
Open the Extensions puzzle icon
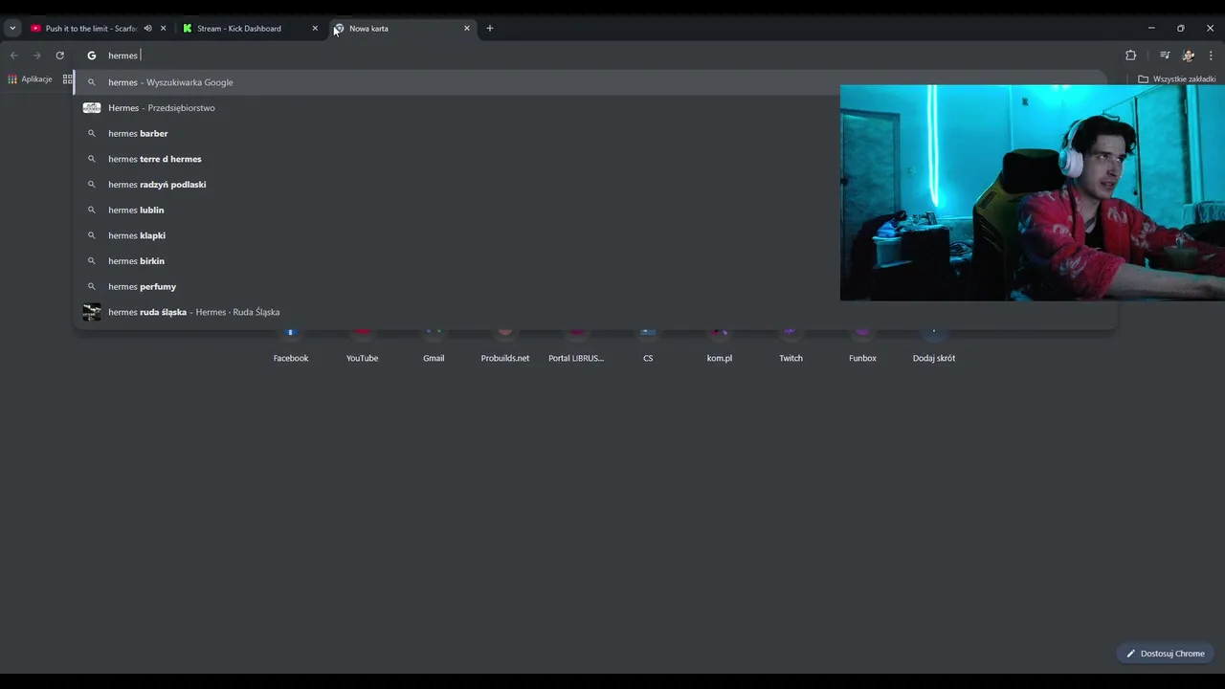[1130, 56]
